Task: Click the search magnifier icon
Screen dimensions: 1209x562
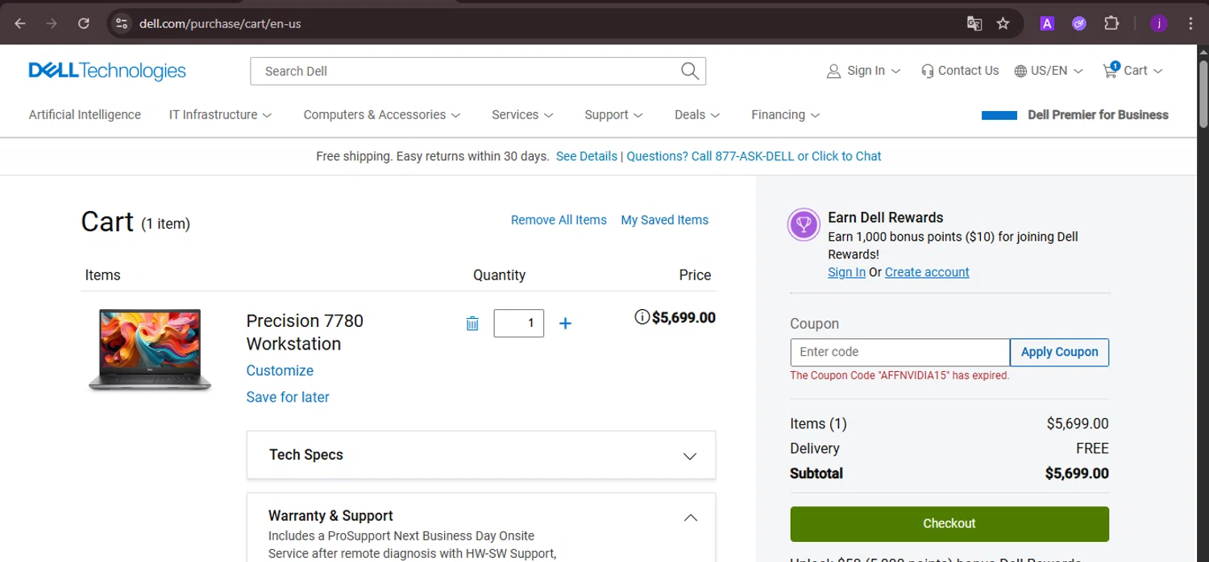Action: pos(690,71)
